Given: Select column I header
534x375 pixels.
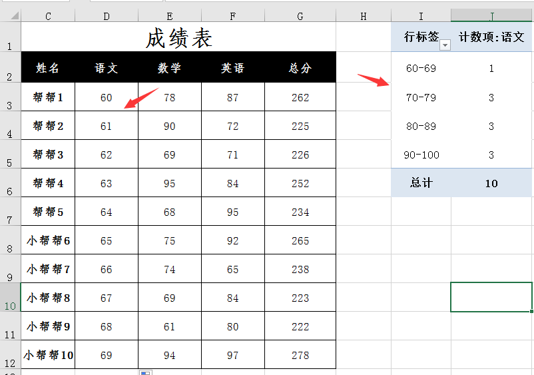Looking at the screenshot, I should (x=421, y=16).
